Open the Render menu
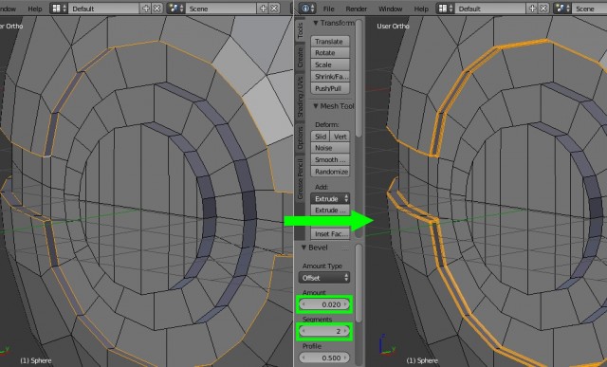Image resolution: width=607 pixels, height=367 pixels. (x=357, y=9)
